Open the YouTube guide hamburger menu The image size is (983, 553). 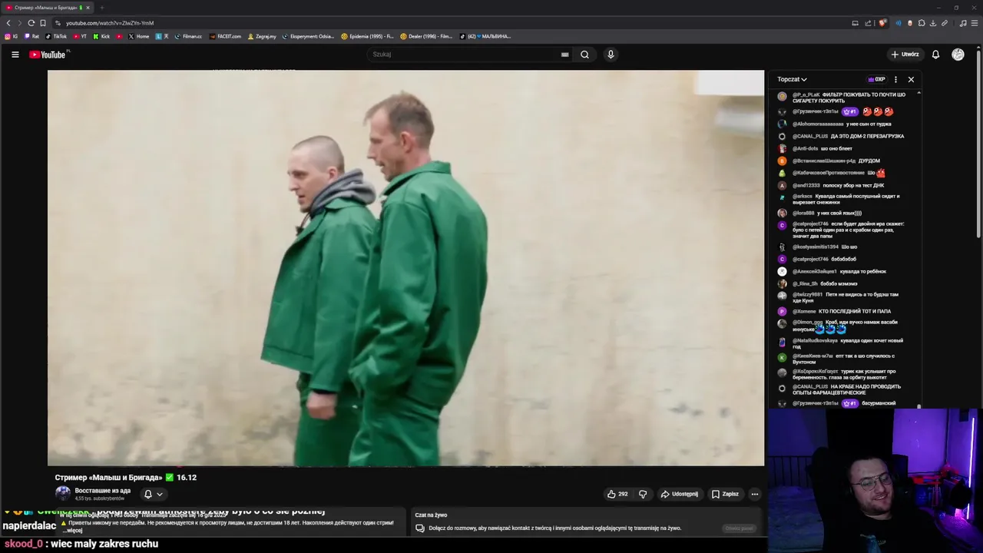pyautogui.click(x=15, y=55)
